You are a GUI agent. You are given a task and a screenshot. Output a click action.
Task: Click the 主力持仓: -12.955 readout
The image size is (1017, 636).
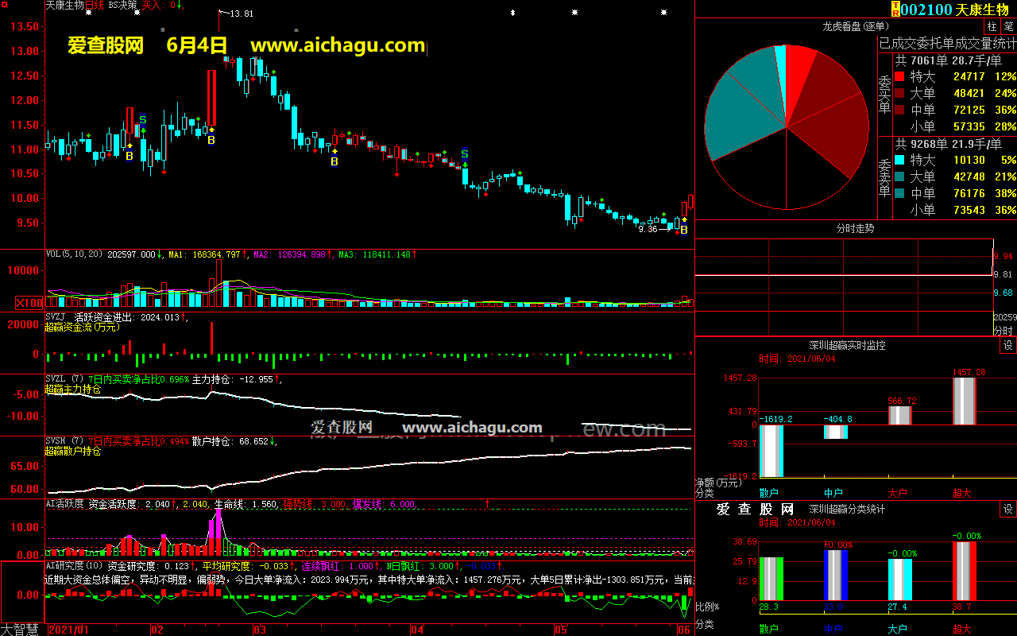234,379
